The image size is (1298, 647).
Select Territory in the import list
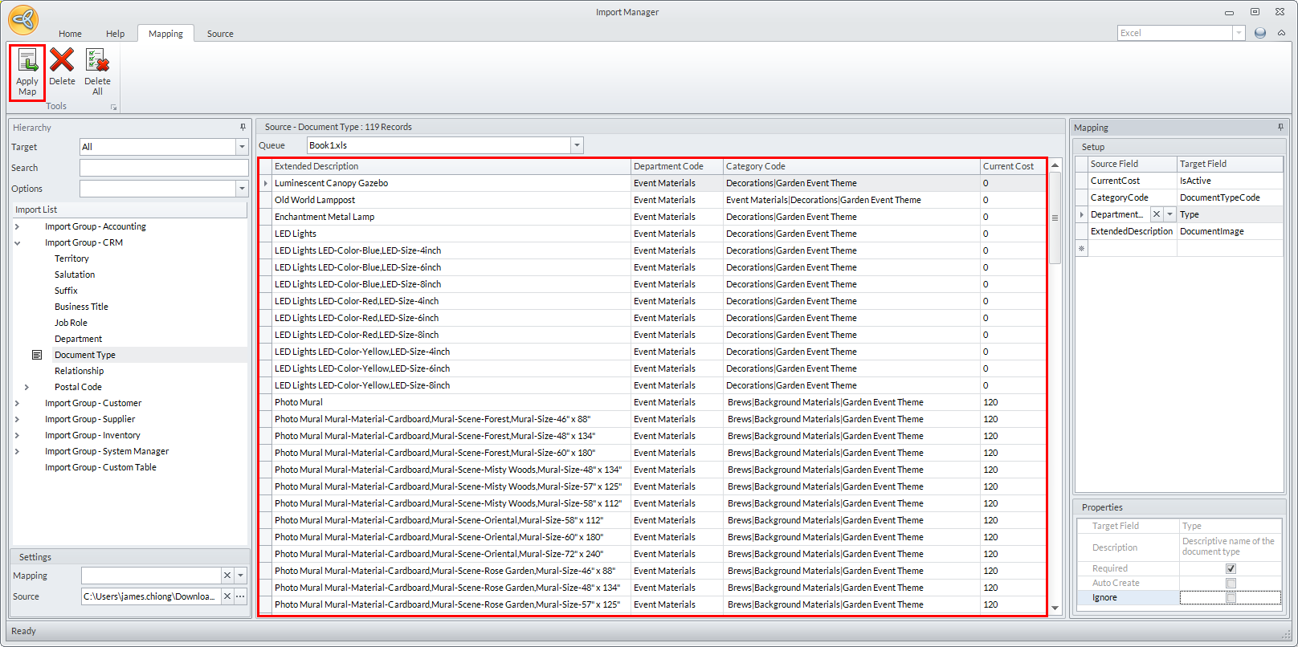point(71,258)
